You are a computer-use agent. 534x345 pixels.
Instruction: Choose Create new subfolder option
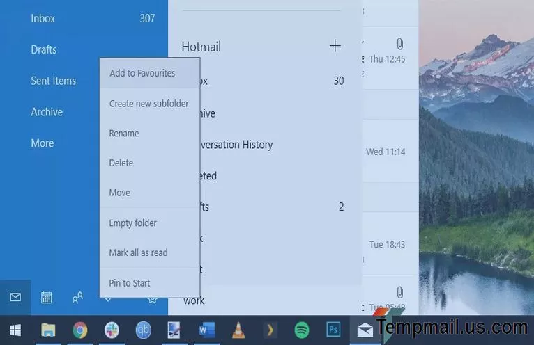point(148,104)
